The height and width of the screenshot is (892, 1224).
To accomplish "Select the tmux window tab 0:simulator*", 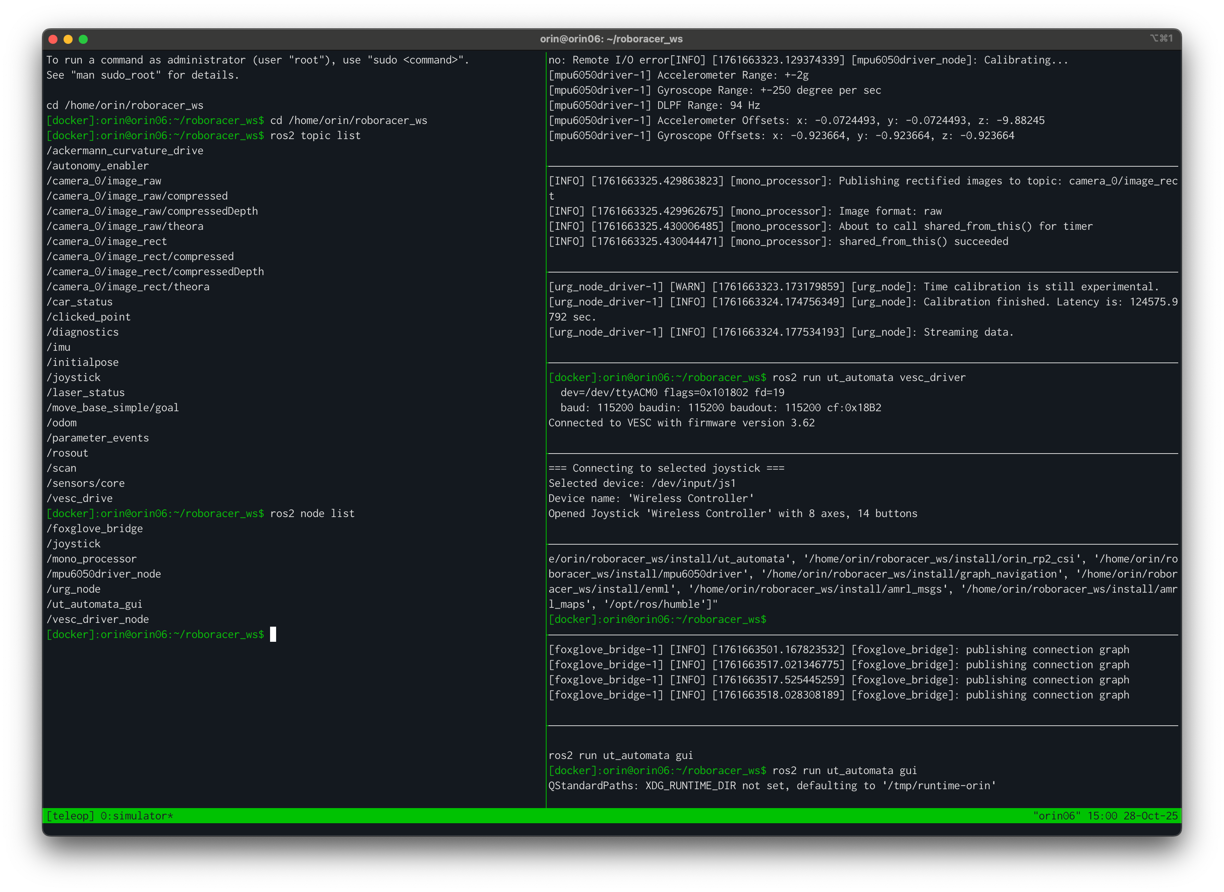I will pyautogui.click(x=137, y=816).
